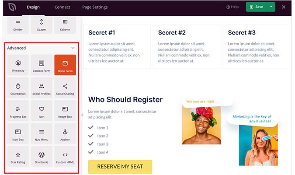Open the Help link

(x=233, y=7)
